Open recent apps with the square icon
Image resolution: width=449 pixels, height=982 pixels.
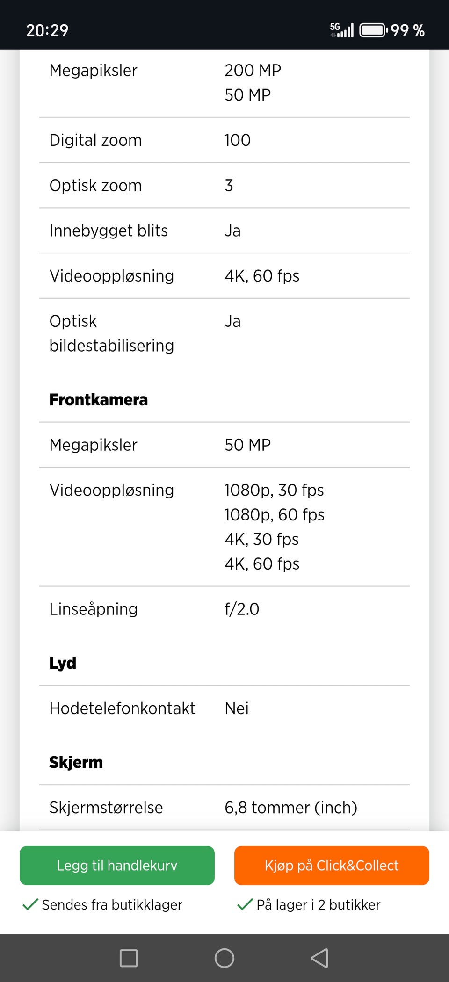point(129,958)
